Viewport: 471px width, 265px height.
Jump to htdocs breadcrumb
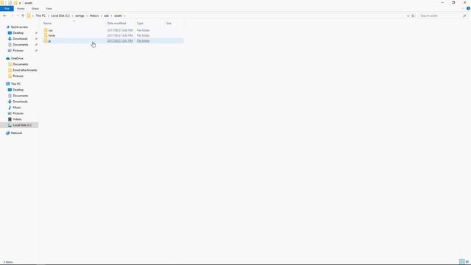point(94,15)
